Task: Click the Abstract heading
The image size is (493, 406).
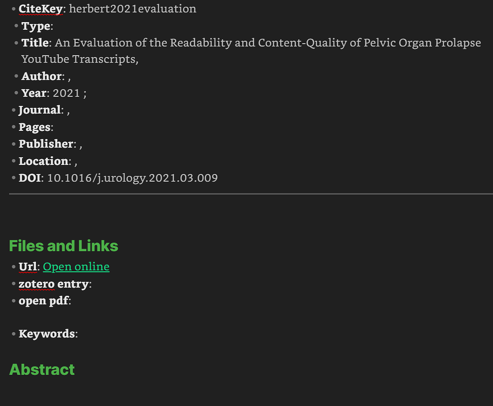Action: [x=42, y=369]
